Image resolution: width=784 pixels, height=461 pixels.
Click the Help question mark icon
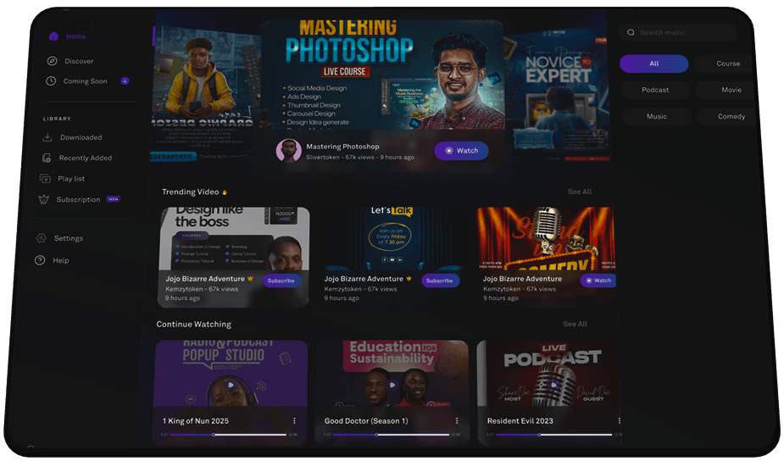[x=40, y=260]
